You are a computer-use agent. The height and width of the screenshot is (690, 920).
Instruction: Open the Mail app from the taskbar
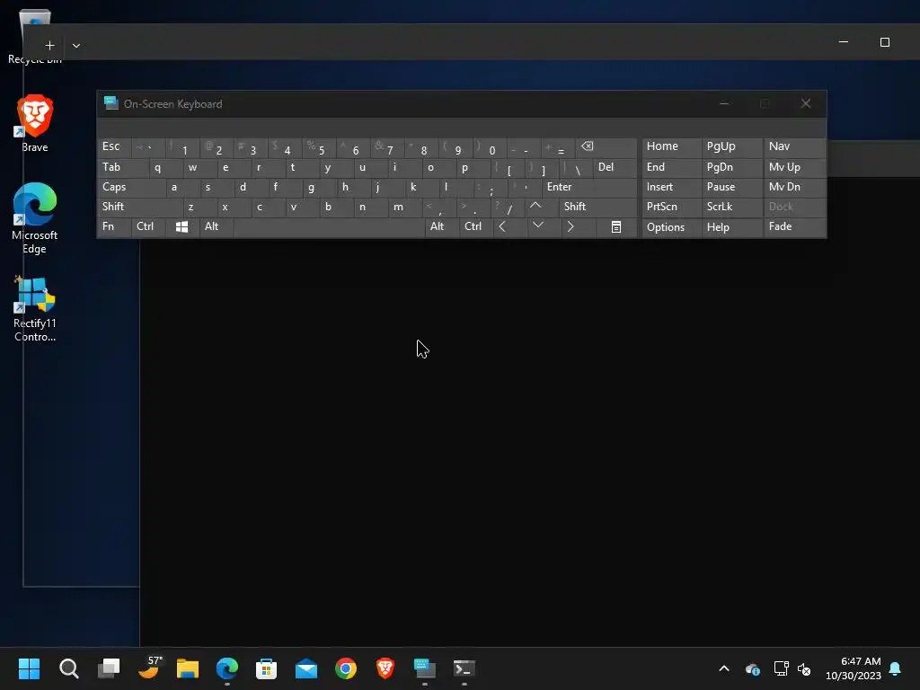(306, 668)
